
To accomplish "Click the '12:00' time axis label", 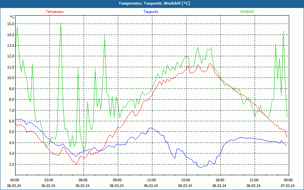I will click(152, 180).
